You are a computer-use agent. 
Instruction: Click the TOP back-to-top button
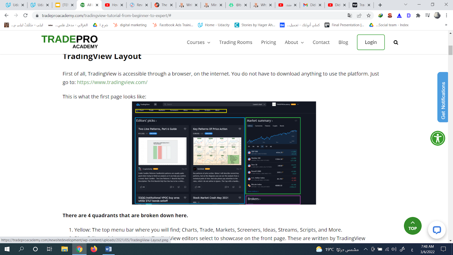click(413, 226)
